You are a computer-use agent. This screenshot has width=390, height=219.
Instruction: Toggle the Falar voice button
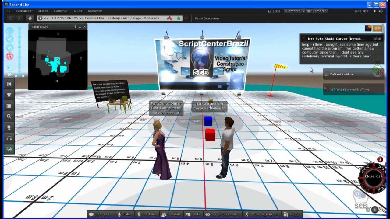click(125, 214)
